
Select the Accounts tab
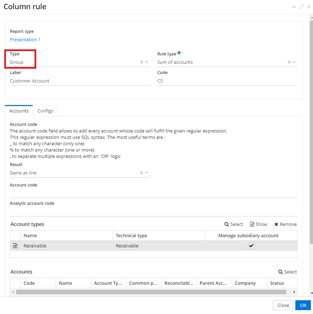point(19,111)
